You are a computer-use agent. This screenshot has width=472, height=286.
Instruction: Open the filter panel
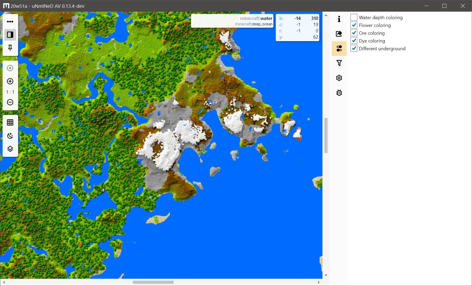[x=339, y=63]
